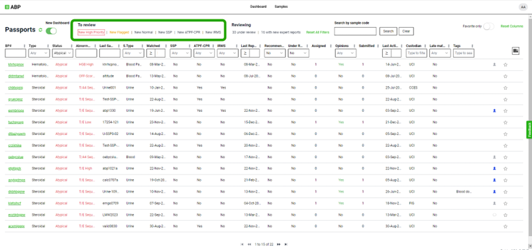Open the column chooser icon above the stars
The height and width of the screenshot is (250, 532).
515,51
